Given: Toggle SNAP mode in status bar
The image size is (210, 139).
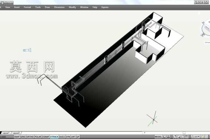Looking at the screenshot, I should click(17, 137).
